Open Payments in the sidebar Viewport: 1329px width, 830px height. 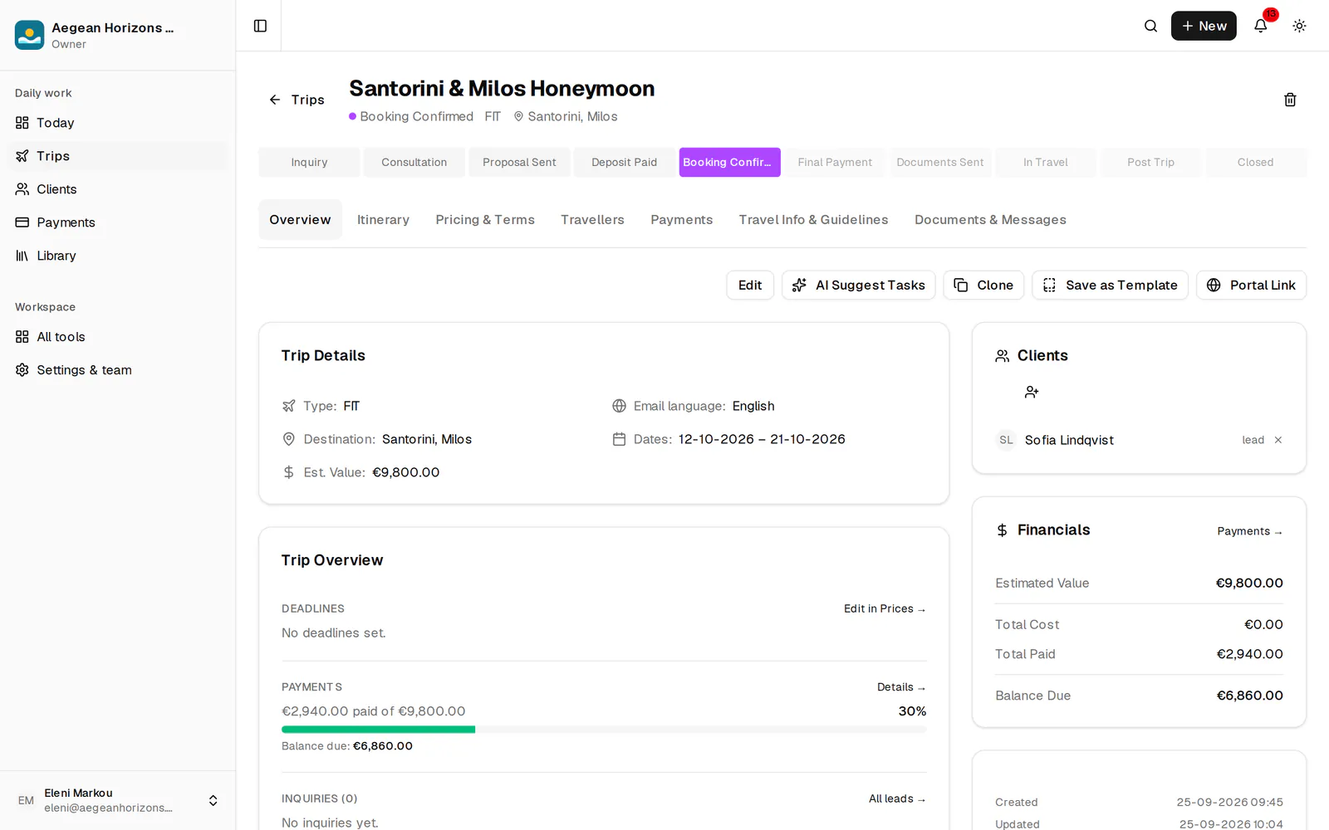point(118,222)
